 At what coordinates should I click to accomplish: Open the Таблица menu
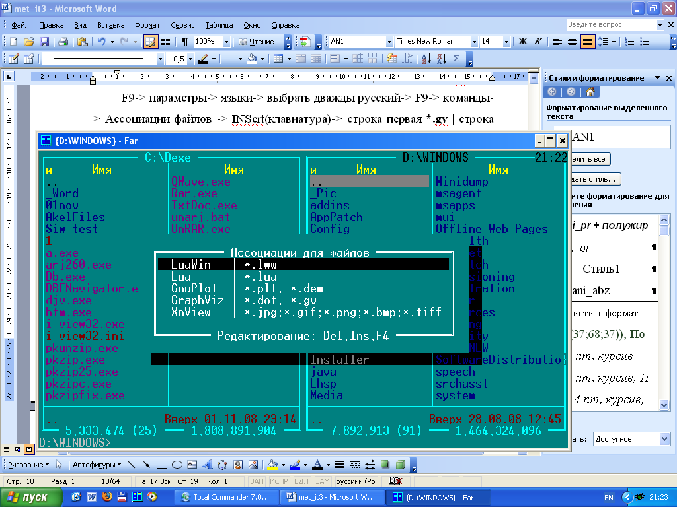pos(219,25)
